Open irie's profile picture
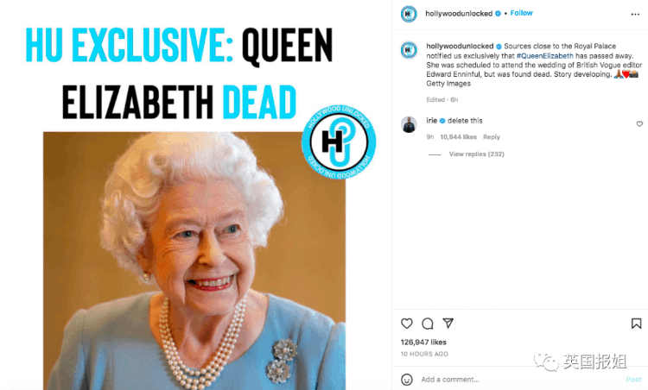 click(x=409, y=124)
